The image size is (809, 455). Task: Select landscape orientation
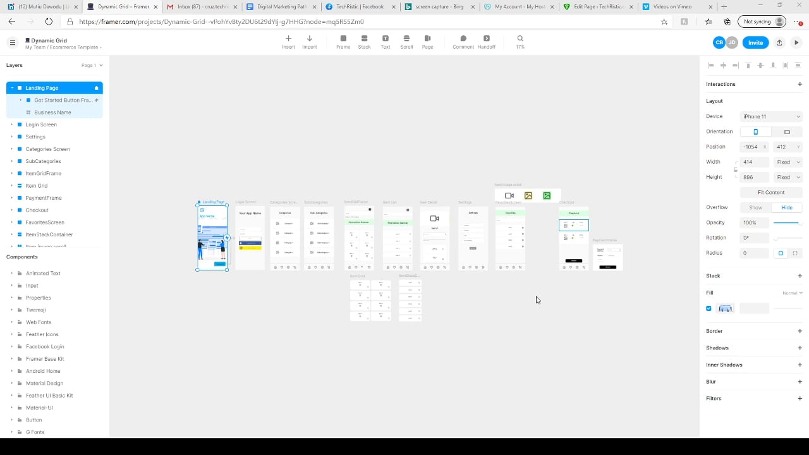(787, 131)
